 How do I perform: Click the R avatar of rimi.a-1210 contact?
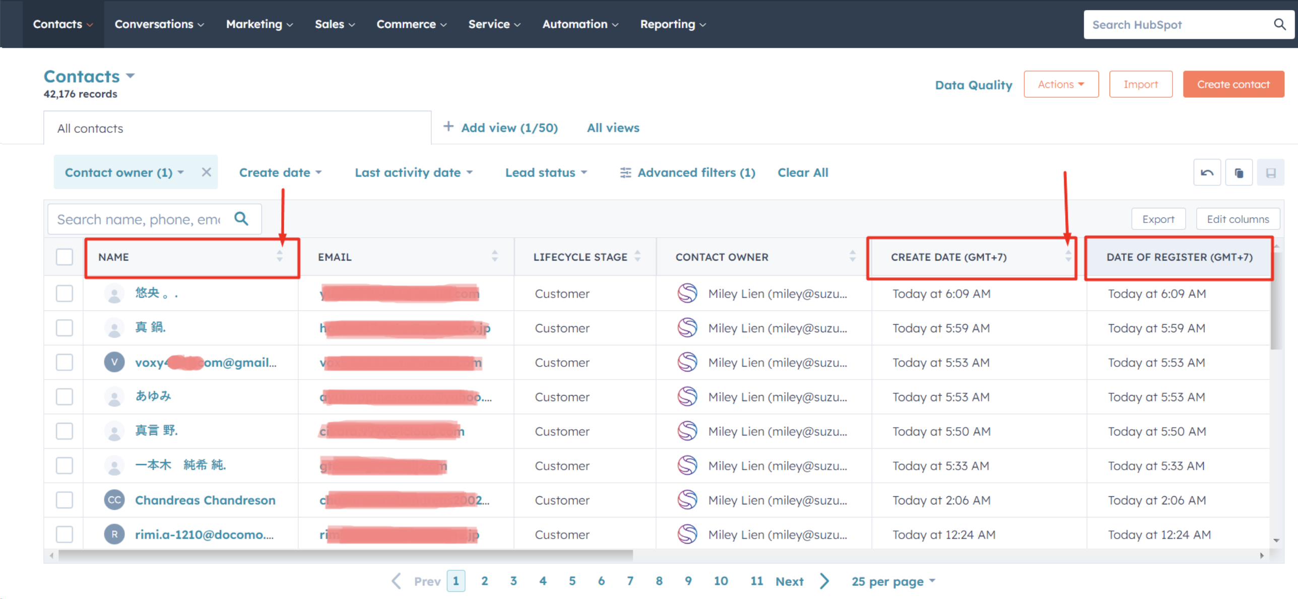[114, 534]
